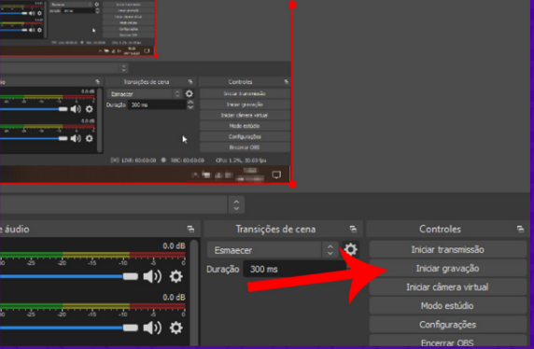
Task: In the preview capture, click the REC timer status
Action: click(183, 160)
